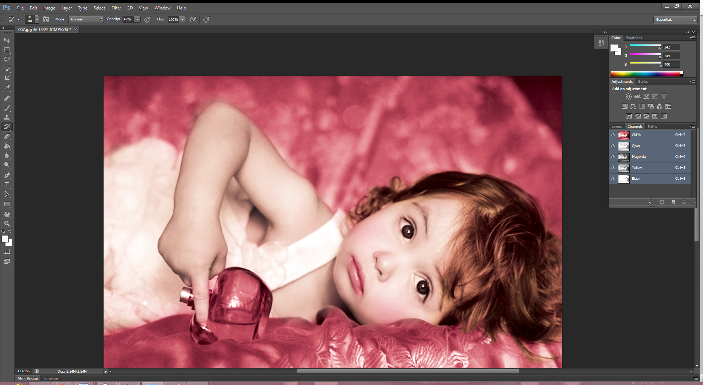Hide the Black channel
The width and height of the screenshot is (703, 385).
pyautogui.click(x=613, y=179)
